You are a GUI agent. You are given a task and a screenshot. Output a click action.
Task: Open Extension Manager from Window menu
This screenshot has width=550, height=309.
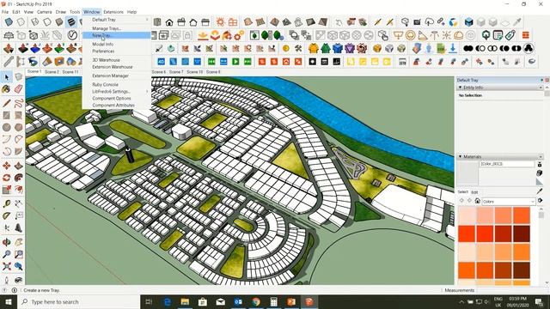pos(117,76)
